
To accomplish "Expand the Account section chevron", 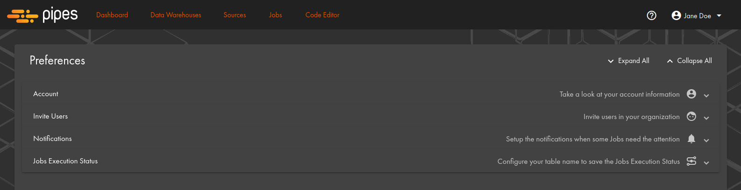I will 706,95.
